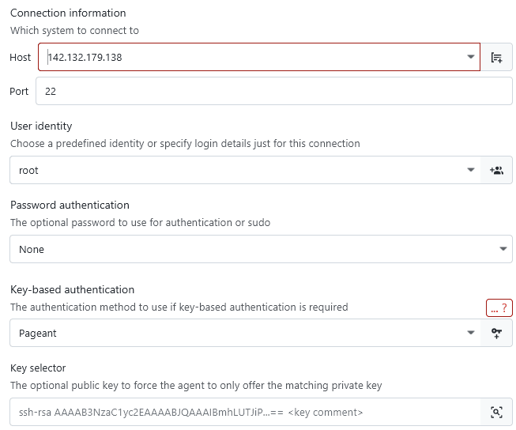
Task: Click the 'Key-based authentication' heading
Action: [73, 289]
